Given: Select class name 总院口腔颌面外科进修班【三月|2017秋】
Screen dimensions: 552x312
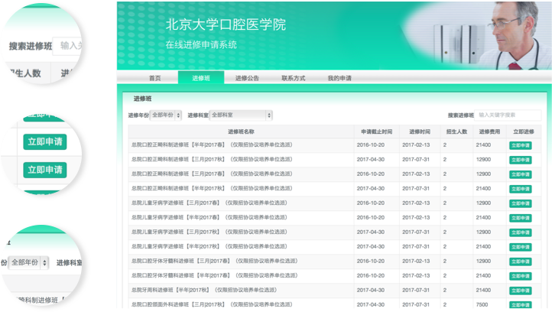Looking at the screenshot, I should click(x=212, y=304).
